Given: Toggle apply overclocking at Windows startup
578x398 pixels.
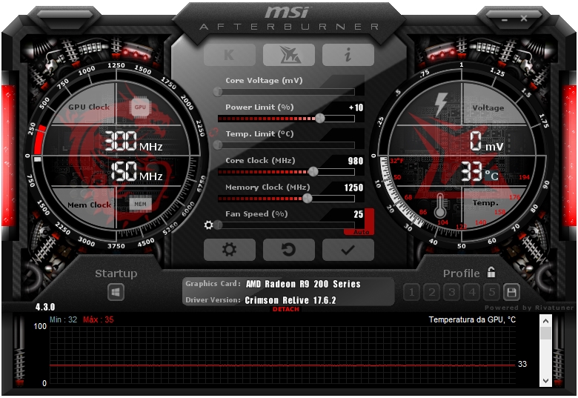Looking at the screenshot, I should [116, 293].
